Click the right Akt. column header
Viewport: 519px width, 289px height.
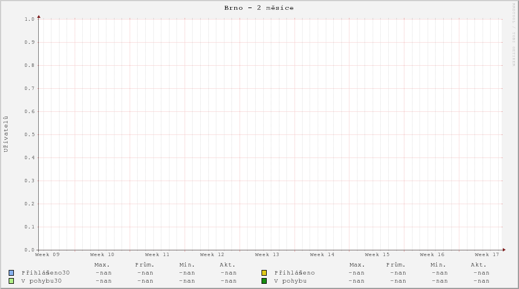pos(478,265)
